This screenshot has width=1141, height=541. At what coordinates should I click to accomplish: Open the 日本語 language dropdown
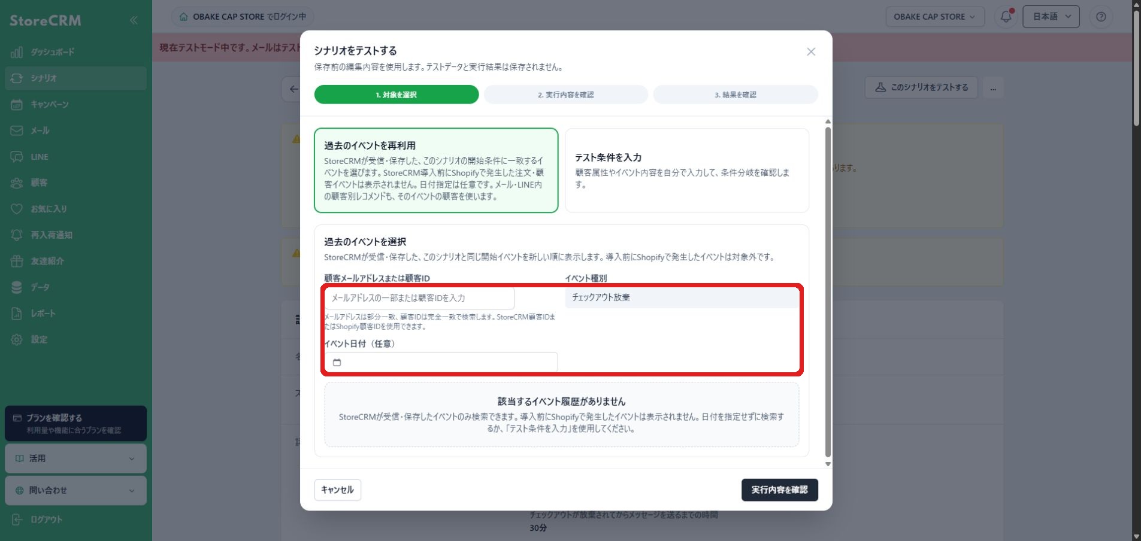click(x=1051, y=17)
